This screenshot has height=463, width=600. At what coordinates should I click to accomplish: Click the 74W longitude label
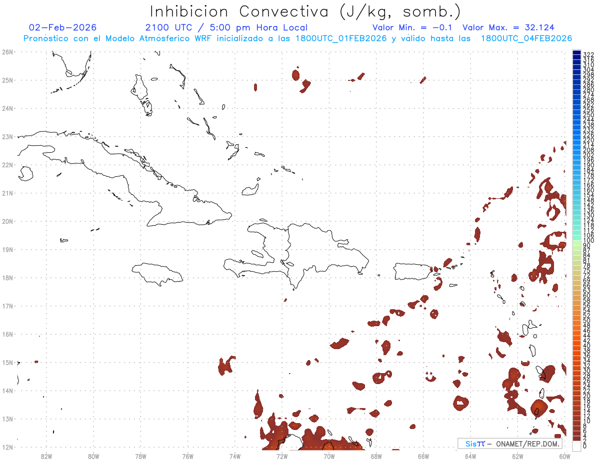[235, 456]
